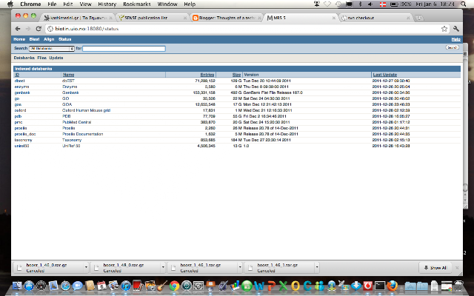Go back using the browser back arrow

coord(18,29)
